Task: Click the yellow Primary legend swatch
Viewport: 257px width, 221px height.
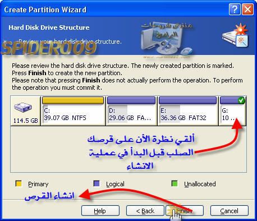Action: pos(19,183)
